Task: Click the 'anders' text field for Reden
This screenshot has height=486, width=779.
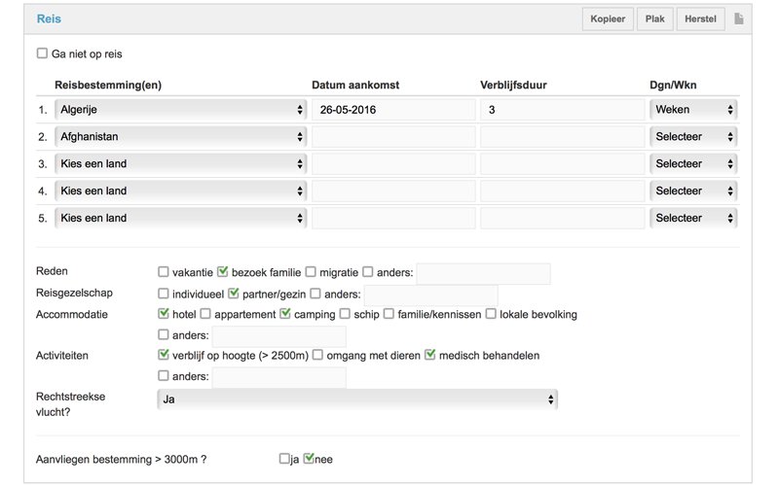Action: coord(483,274)
